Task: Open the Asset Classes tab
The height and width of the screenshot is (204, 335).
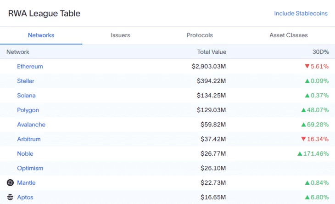Action: tap(289, 35)
